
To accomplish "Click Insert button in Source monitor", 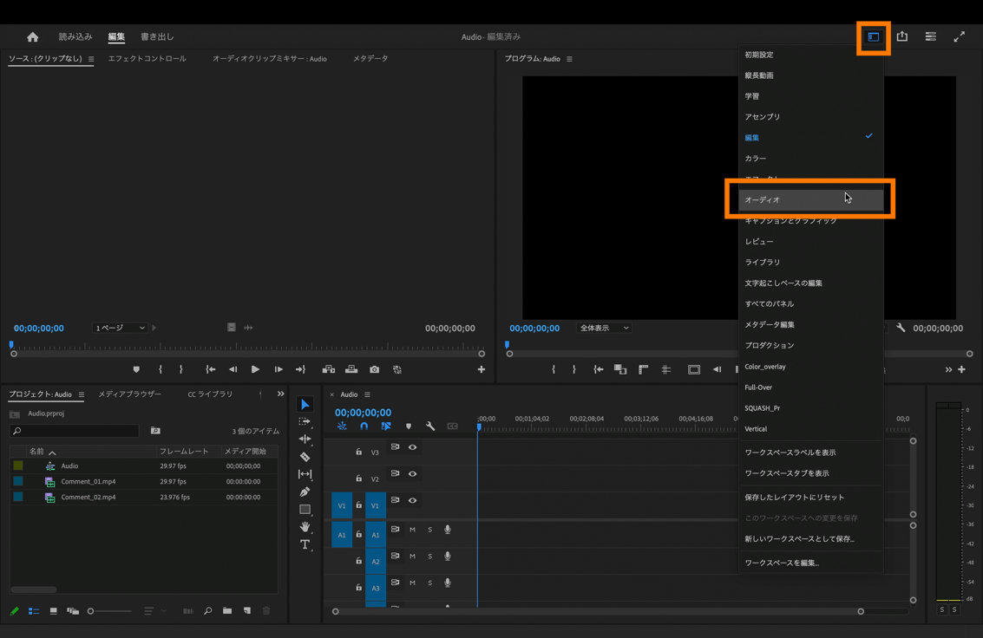I will [x=329, y=369].
